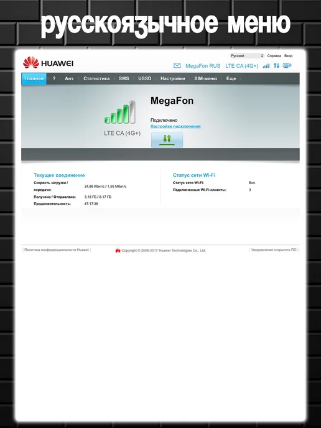Open the Главная tab

click(34, 78)
